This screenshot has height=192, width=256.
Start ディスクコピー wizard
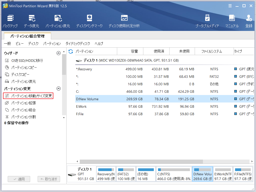(17, 75)
